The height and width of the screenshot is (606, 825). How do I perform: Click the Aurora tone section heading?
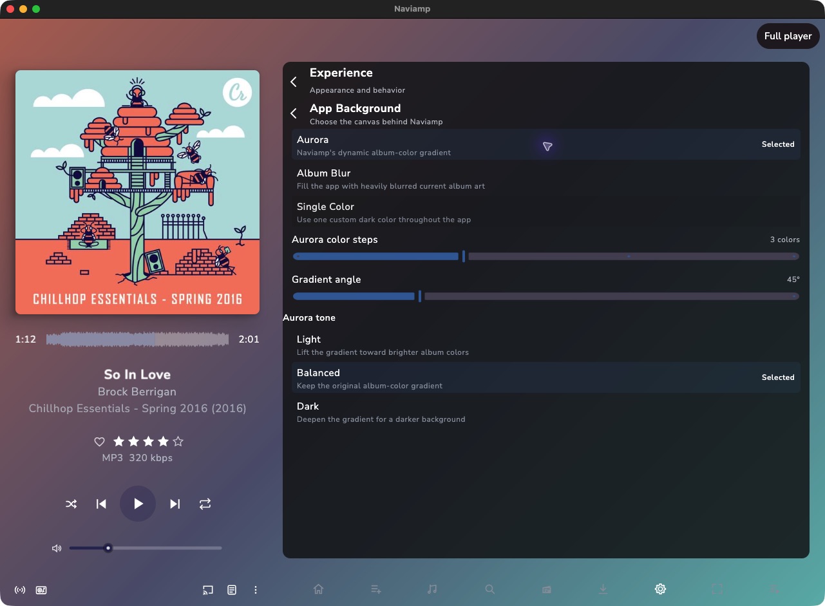point(309,317)
